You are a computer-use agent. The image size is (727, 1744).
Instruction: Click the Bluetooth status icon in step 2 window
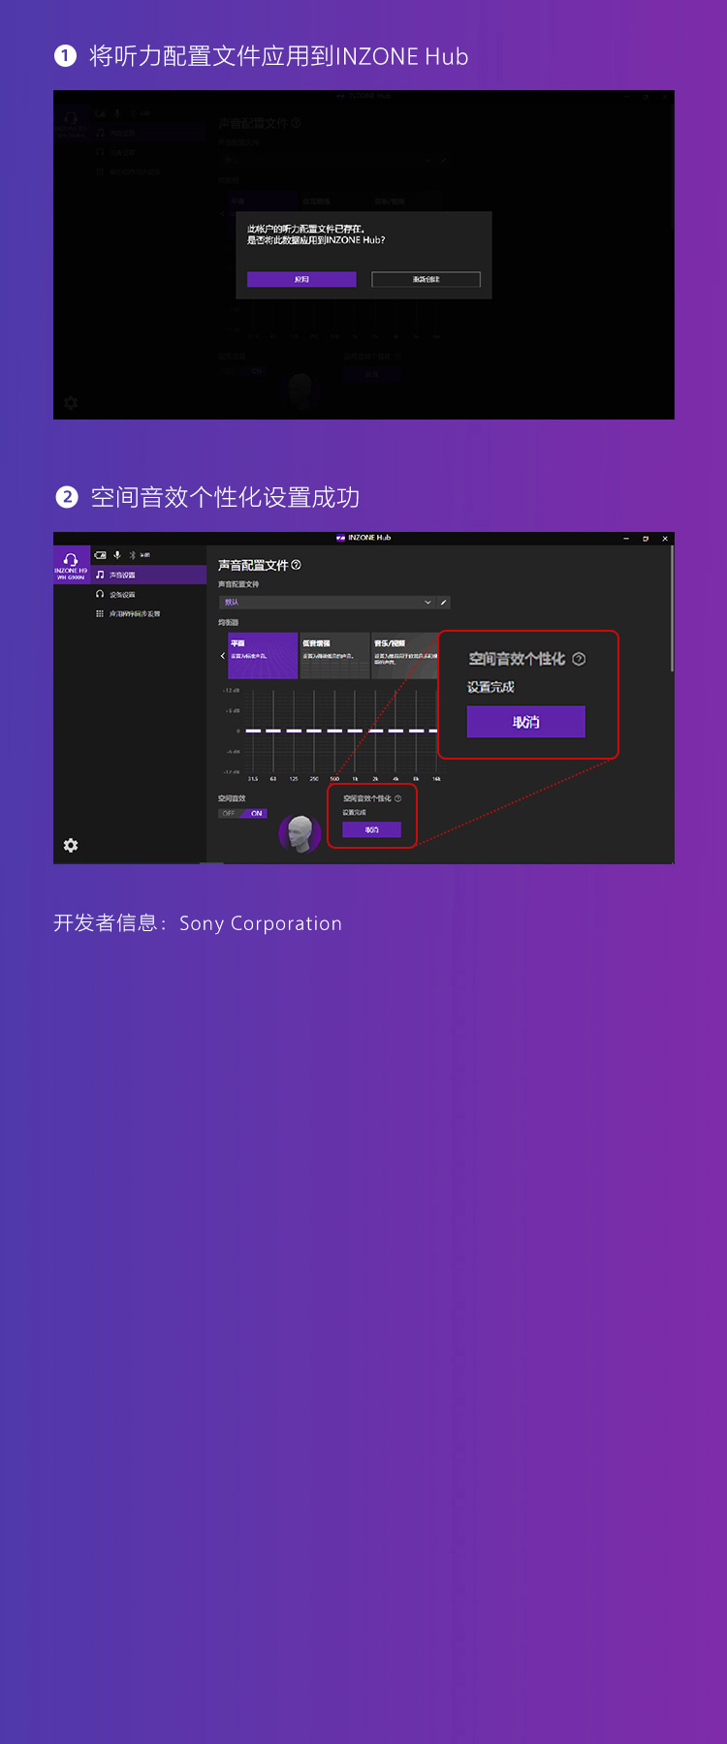[x=133, y=555]
